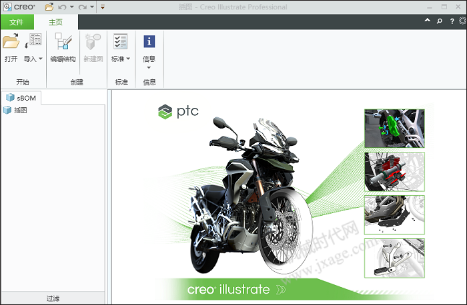Expand the 标准 dropdown arrow
Image resolution: width=467 pixels, height=305 pixels.
(x=128, y=59)
